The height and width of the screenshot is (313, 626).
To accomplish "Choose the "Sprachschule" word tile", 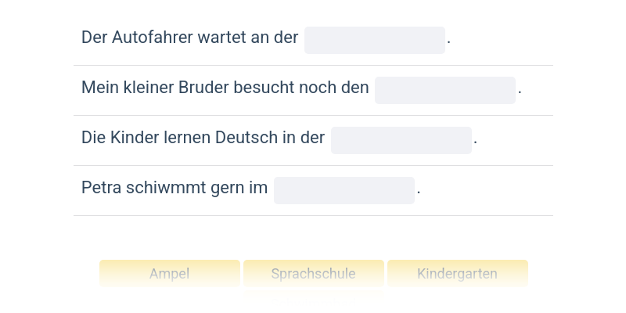I will [x=313, y=274].
